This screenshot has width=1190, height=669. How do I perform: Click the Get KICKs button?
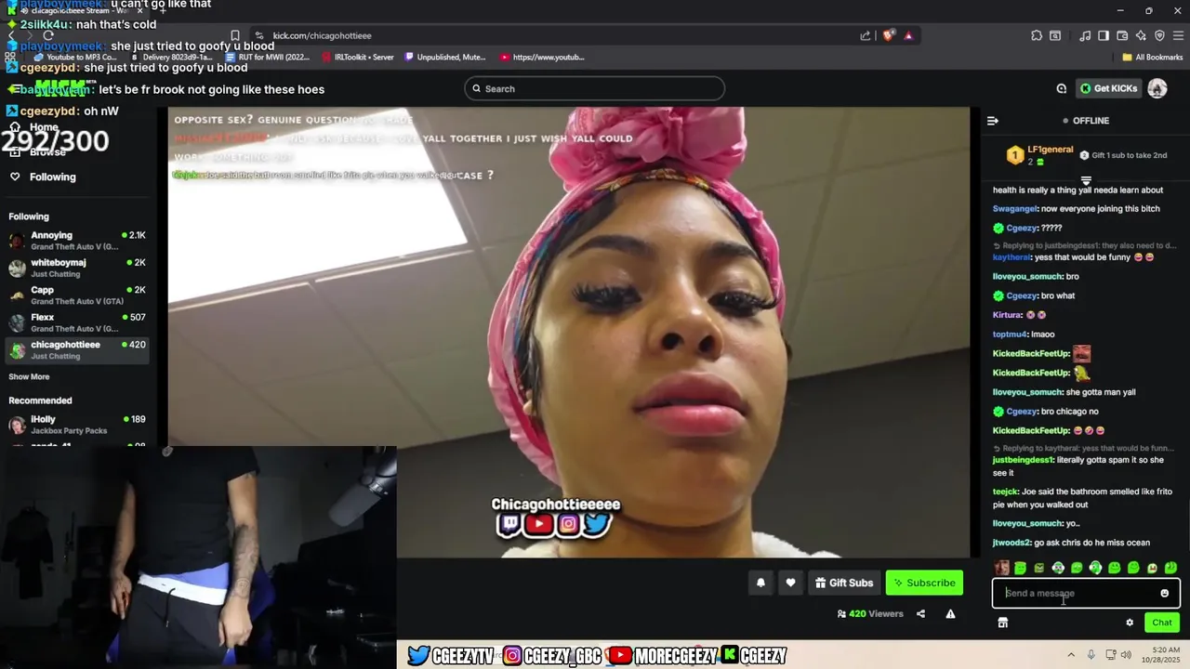(x=1109, y=88)
